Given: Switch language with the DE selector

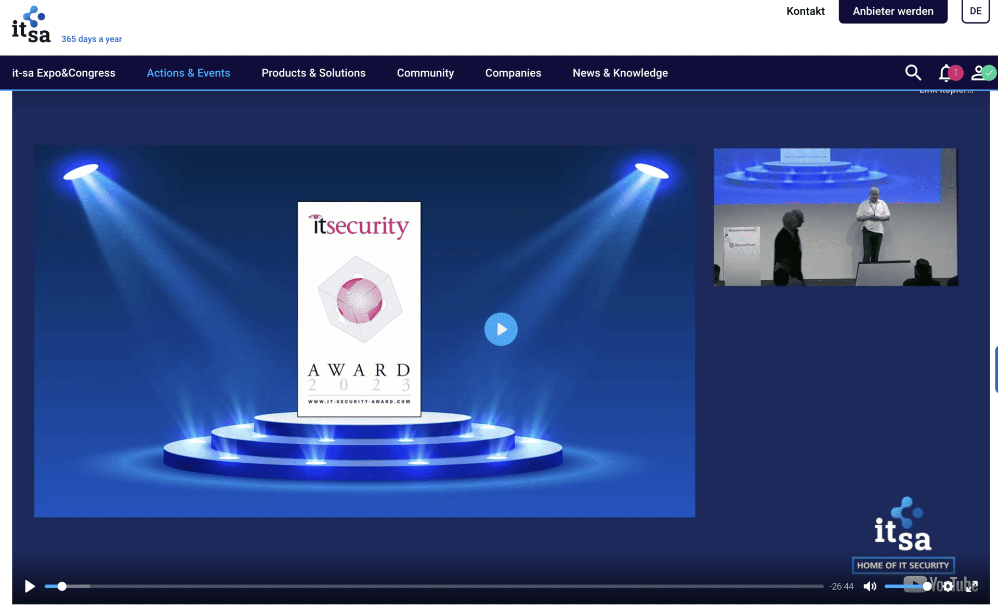Looking at the screenshot, I should tap(976, 11).
